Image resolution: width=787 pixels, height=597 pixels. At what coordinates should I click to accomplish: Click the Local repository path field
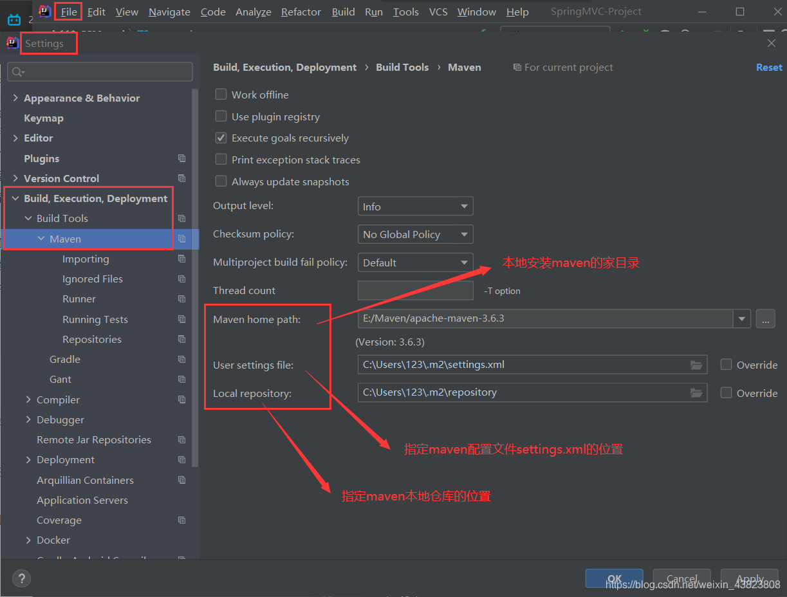point(532,392)
